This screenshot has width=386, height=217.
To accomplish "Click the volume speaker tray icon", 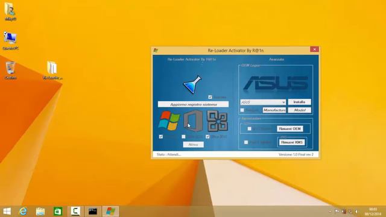I will click(356, 212).
